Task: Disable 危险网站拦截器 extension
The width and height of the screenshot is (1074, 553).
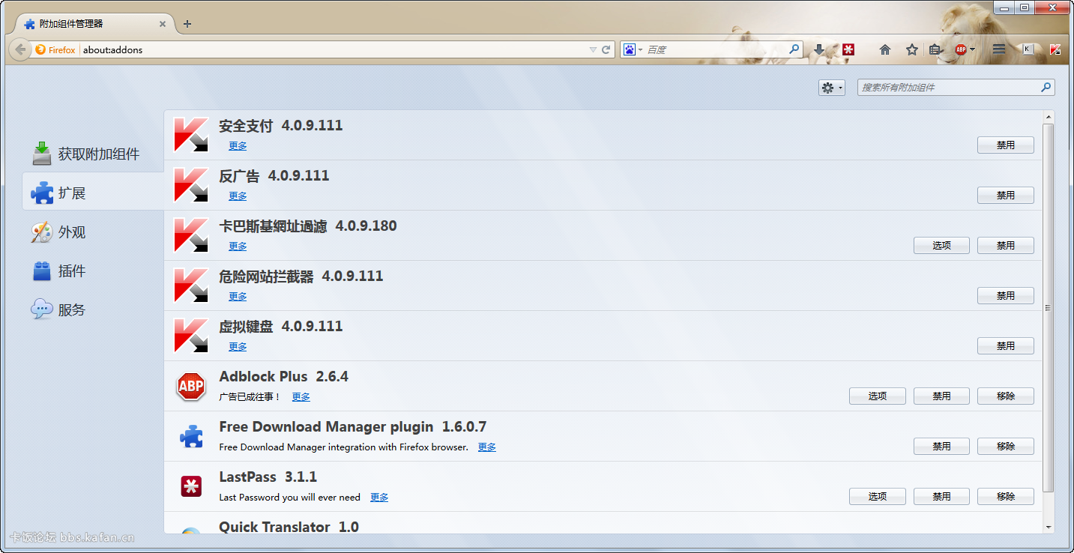Action: (1005, 296)
